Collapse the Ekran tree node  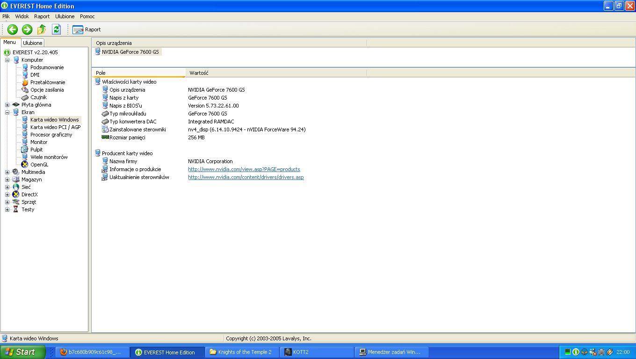tap(7, 112)
